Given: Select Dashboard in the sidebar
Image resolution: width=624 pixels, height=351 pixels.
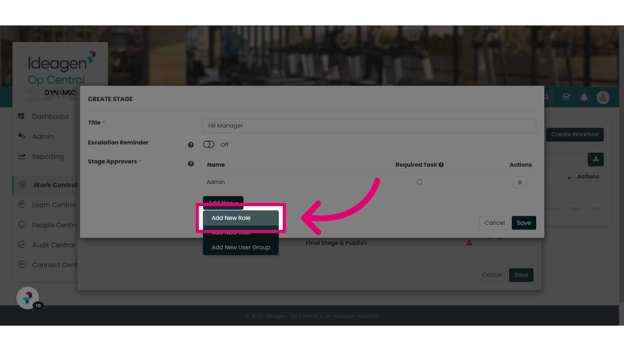Looking at the screenshot, I should [x=50, y=116].
